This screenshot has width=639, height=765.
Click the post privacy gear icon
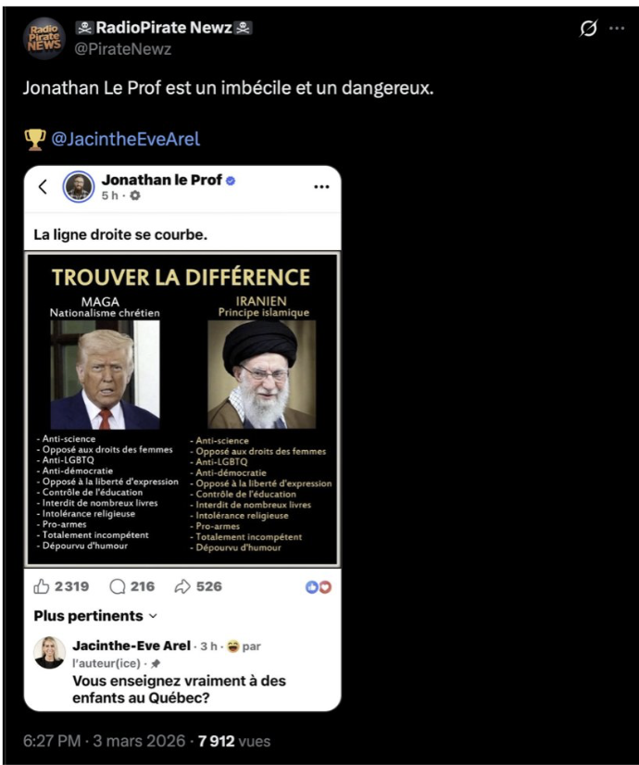point(135,196)
